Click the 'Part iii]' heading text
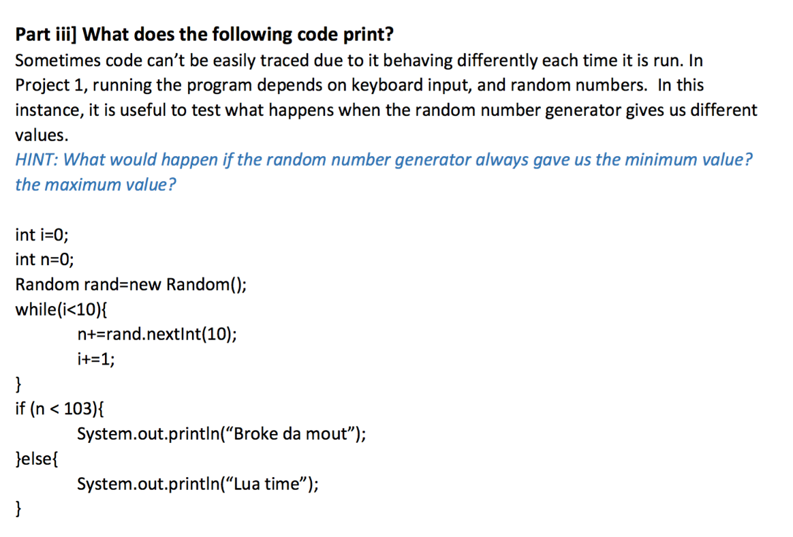This screenshot has width=793, height=537. click(46, 35)
